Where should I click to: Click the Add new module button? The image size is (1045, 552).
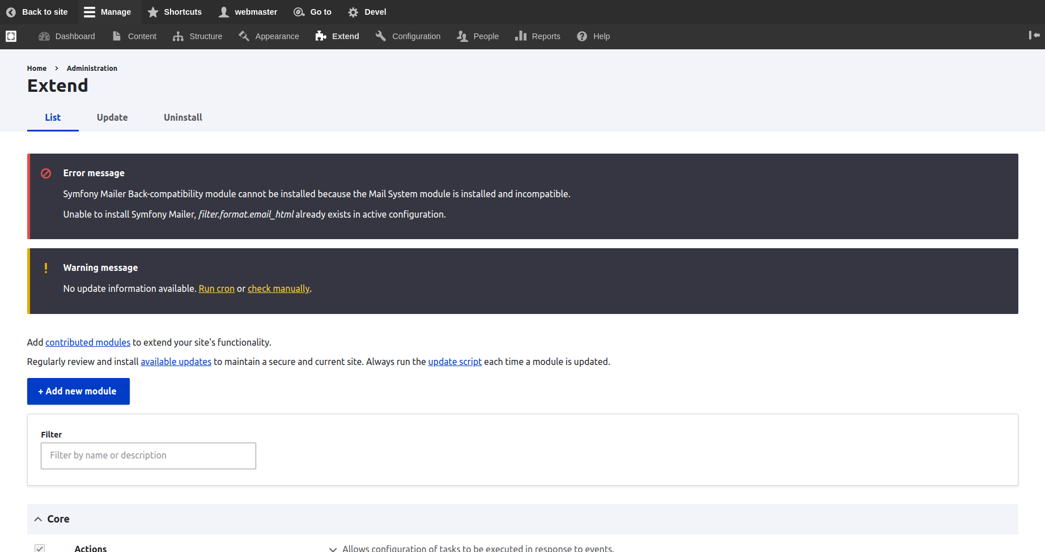click(x=78, y=391)
